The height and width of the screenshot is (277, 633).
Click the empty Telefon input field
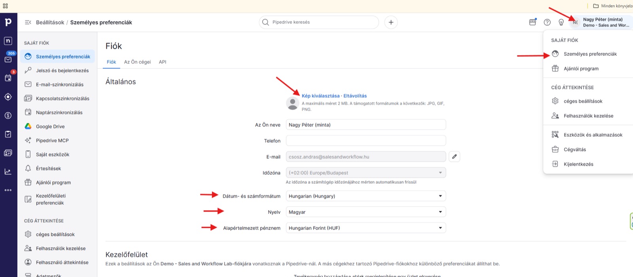click(x=366, y=141)
